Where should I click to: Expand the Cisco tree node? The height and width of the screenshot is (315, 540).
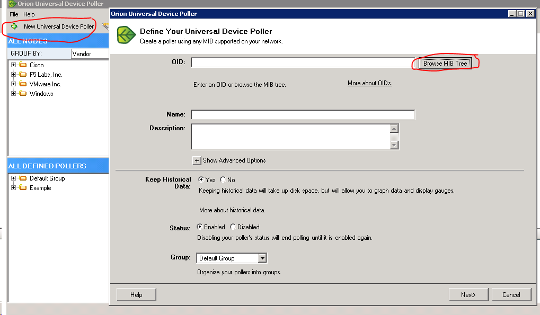(x=13, y=65)
